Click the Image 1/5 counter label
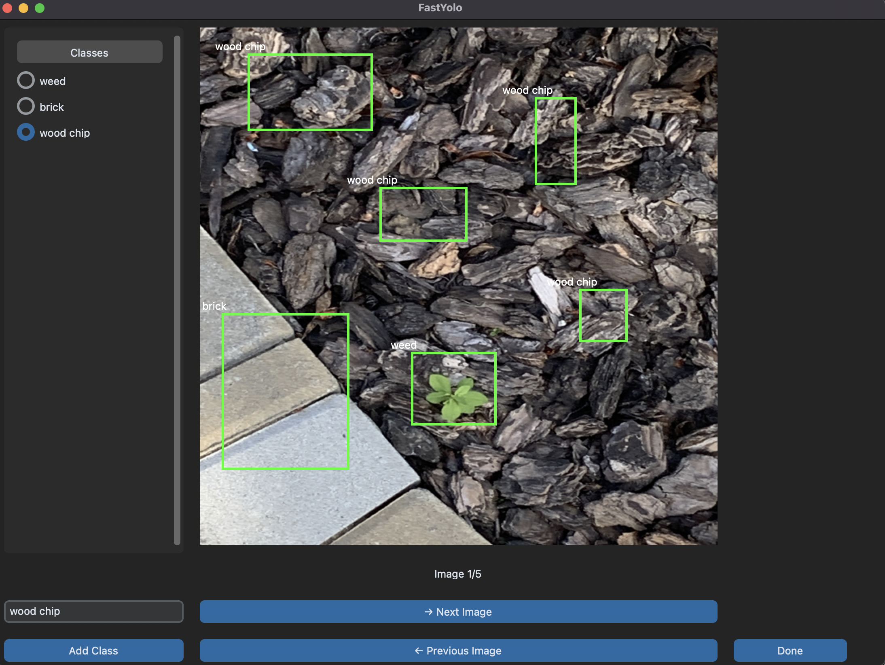The height and width of the screenshot is (665, 885). point(457,574)
